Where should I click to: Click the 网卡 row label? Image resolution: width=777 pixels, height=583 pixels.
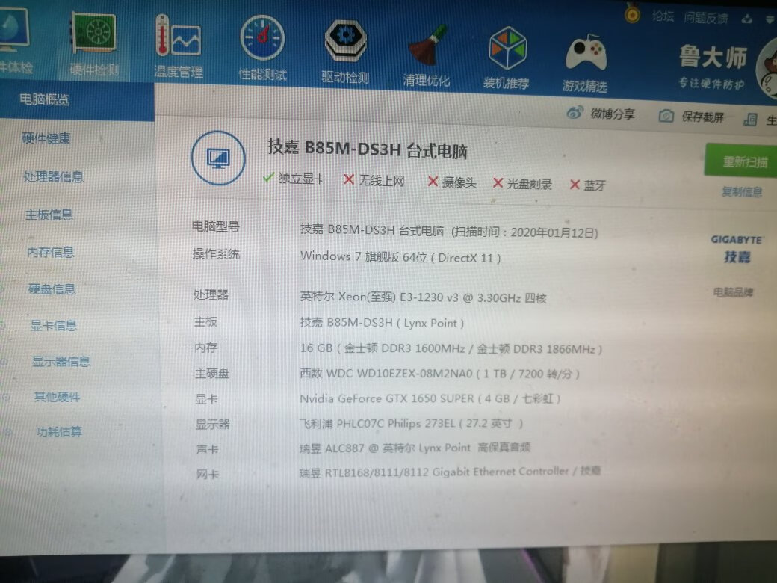(208, 475)
